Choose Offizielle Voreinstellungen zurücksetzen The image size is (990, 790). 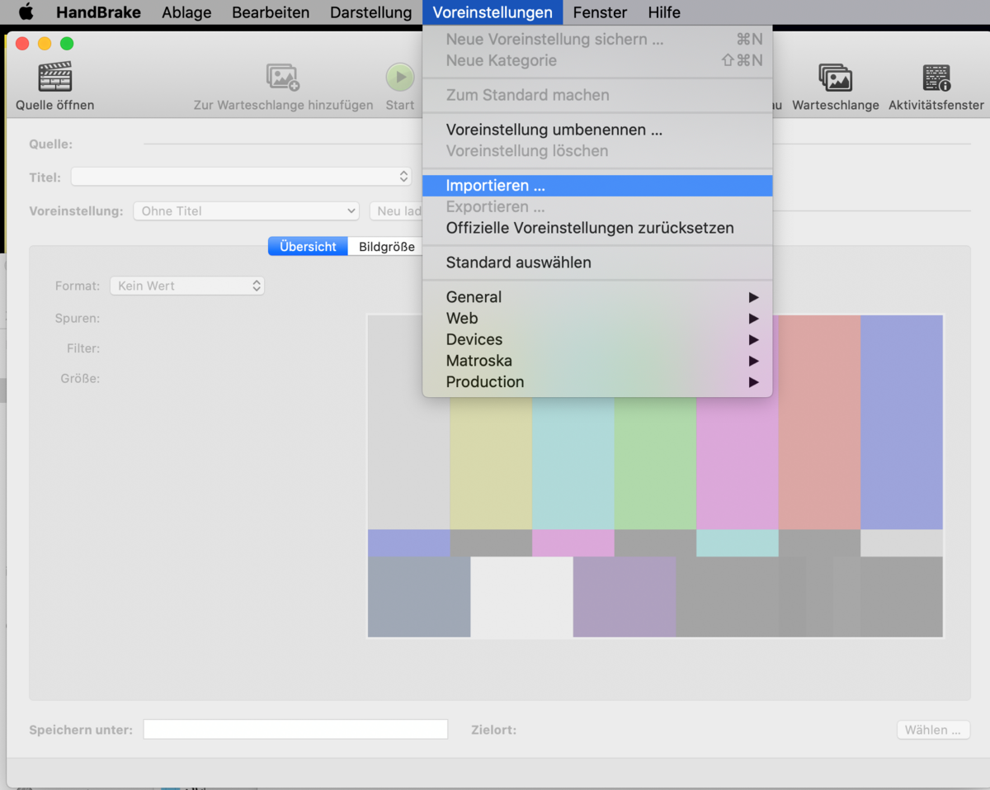tap(597, 228)
